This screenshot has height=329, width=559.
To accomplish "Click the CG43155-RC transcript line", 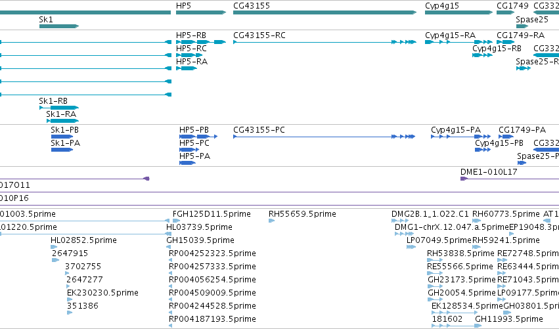I will (324, 42).
